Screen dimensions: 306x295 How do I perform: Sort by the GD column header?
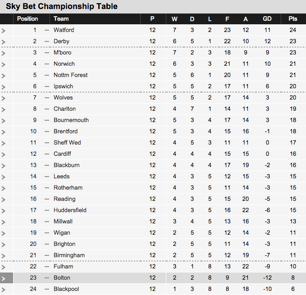(267, 19)
